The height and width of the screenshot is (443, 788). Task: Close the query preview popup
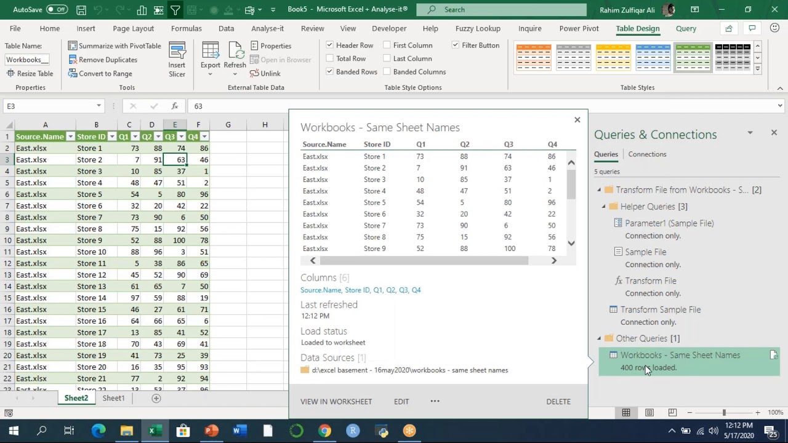coord(577,120)
